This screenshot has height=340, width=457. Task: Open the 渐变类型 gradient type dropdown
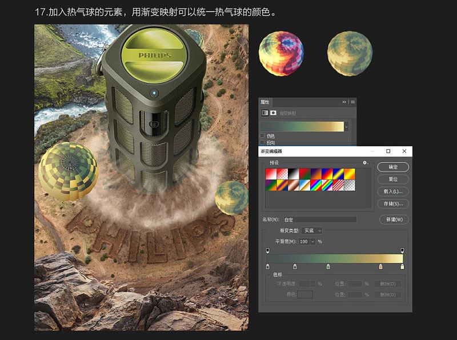click(311, 230)
